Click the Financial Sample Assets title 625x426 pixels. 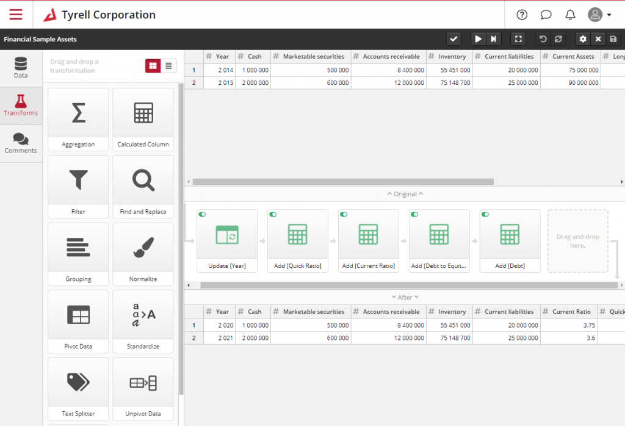tap(40, 39)
